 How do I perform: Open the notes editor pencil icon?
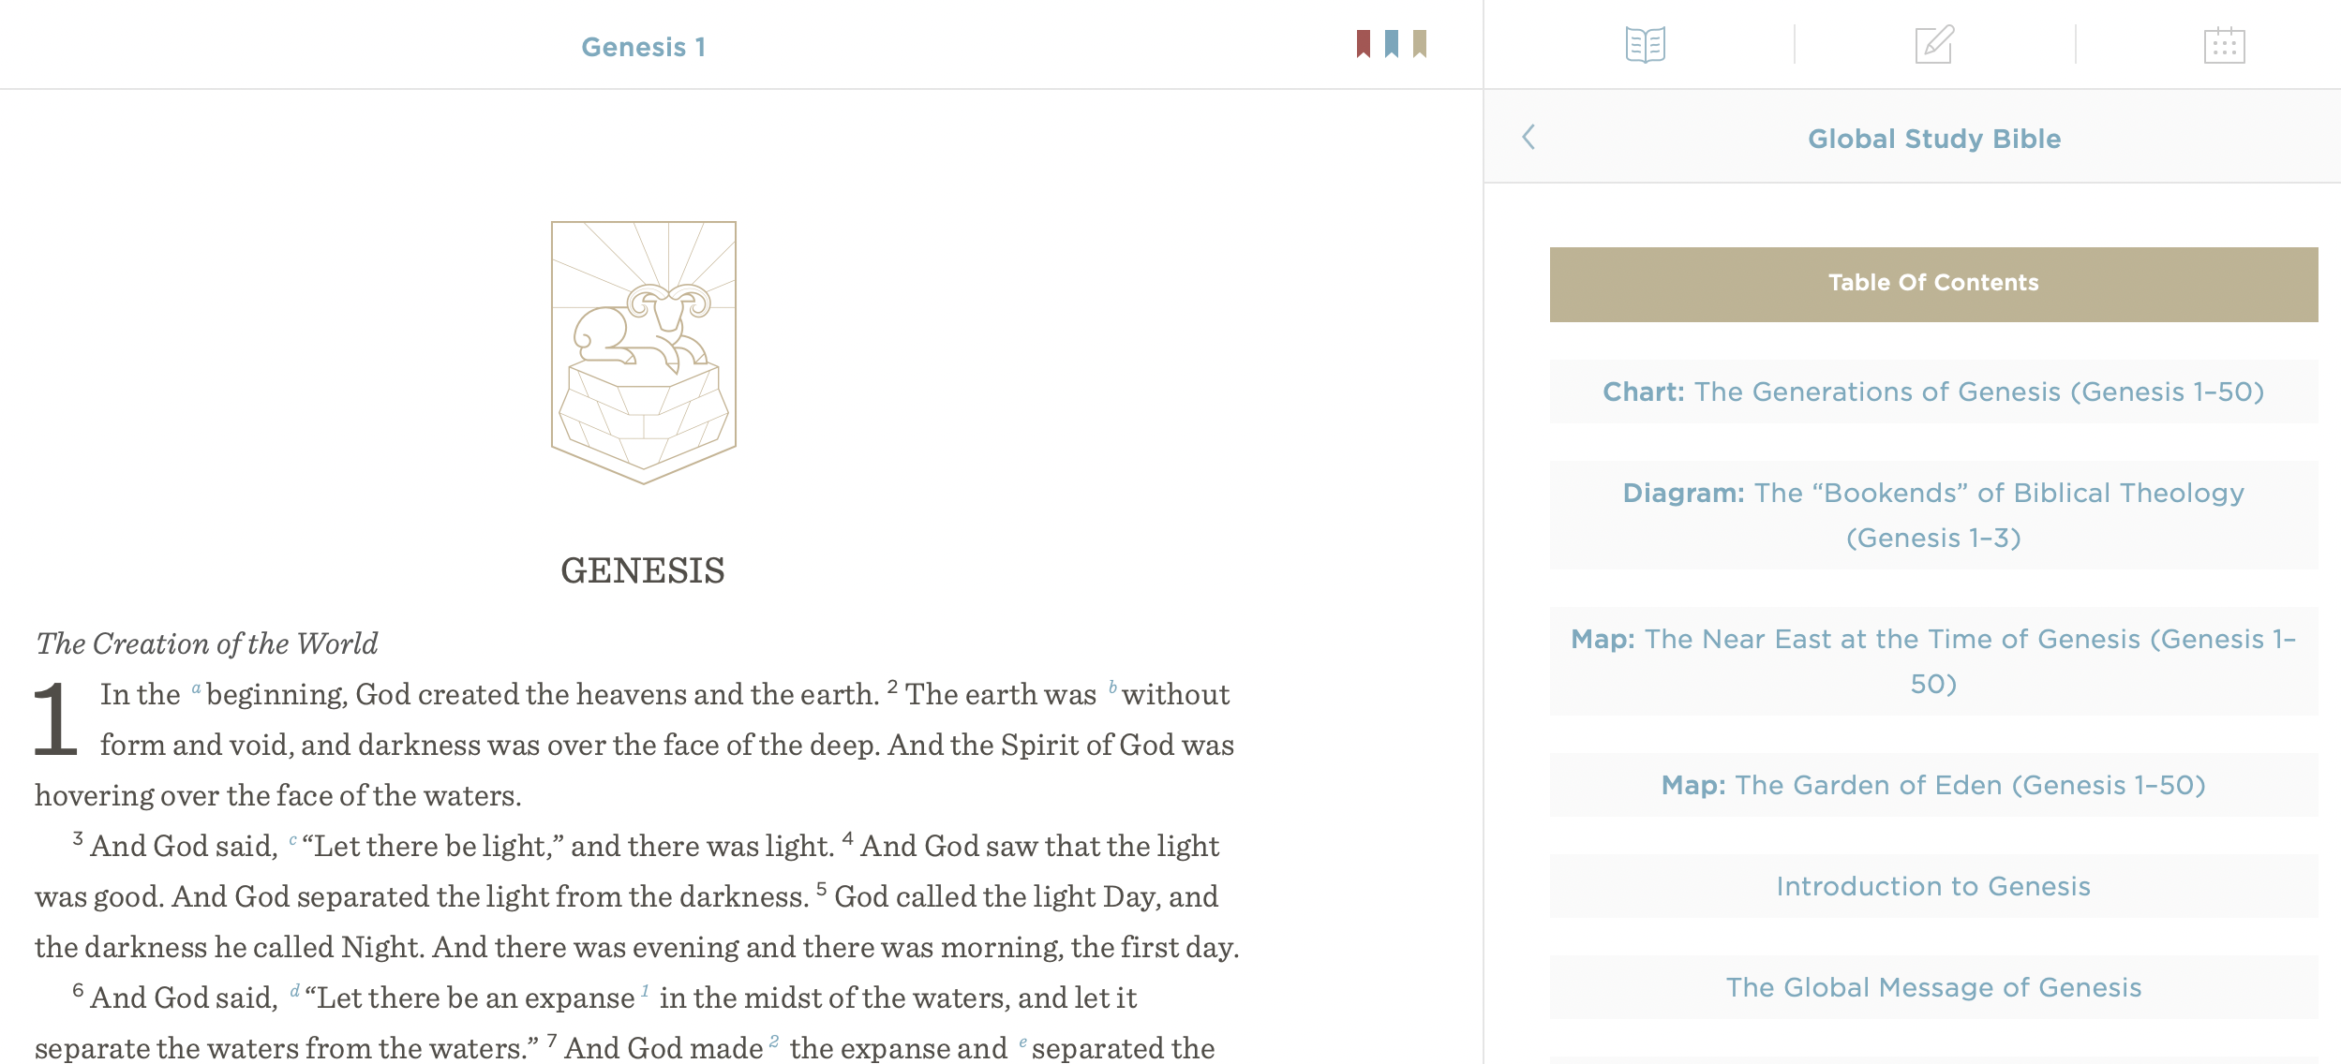point(1933,43)
